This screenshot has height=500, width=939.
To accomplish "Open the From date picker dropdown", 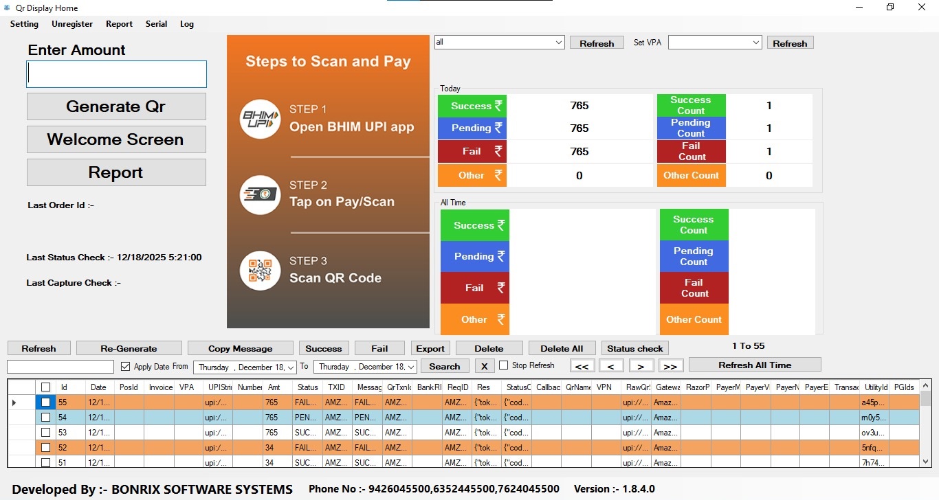I will tap(291, 367).
